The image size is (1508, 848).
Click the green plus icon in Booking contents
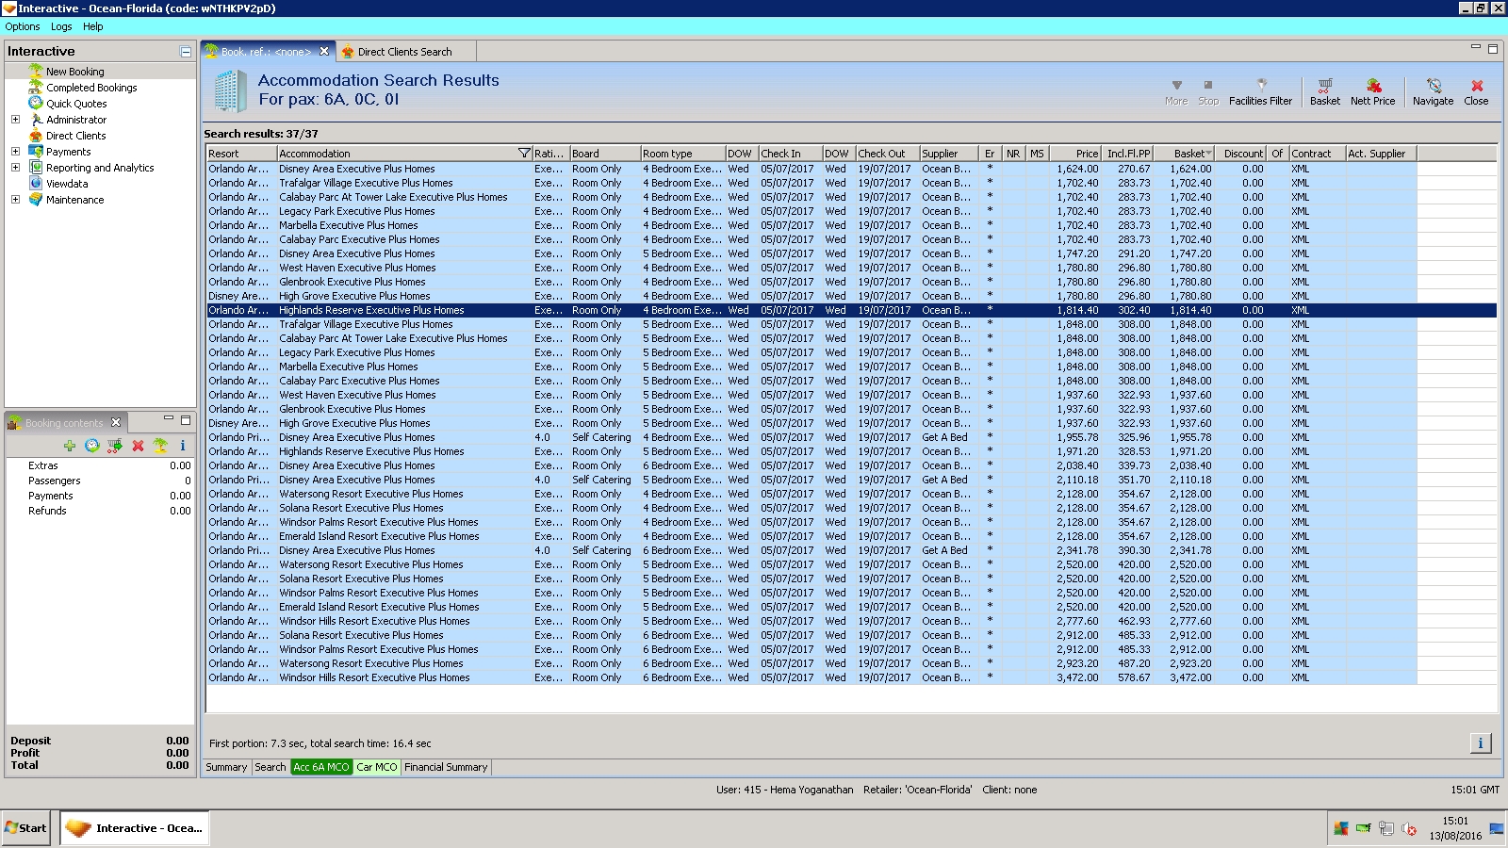(70, 446)
